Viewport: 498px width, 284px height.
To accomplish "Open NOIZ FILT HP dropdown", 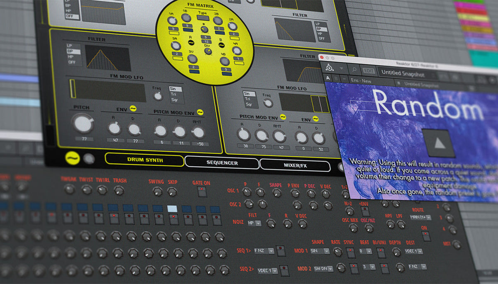I will point(254,223).
